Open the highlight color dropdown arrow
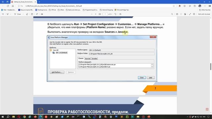Viewport: 212px width, 119px height. pos(11,14)
